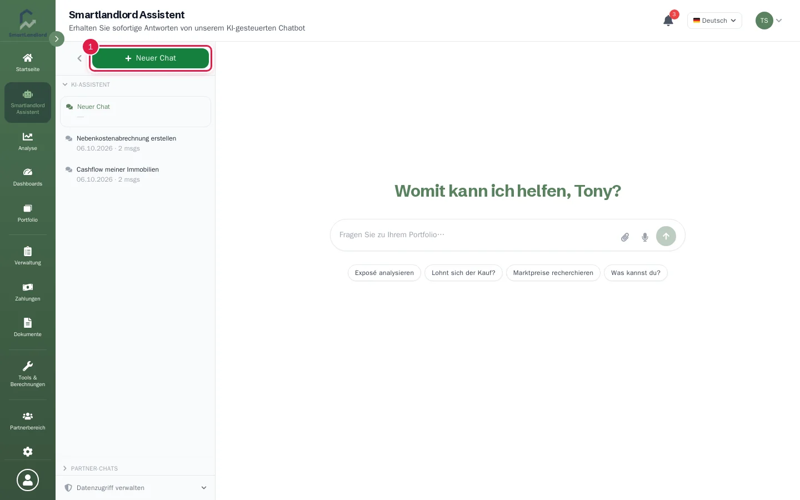
Task: Send the message with the arrow button
Action: coord(666,236)
